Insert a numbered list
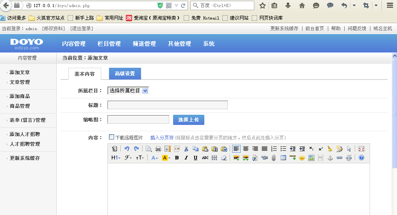The height and width of the screenshot is (215, 397). click(274, 149)
